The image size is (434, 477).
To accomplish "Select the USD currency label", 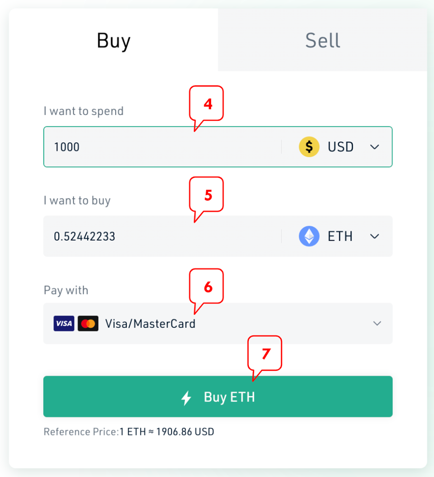I will click(x=340, y=147).
